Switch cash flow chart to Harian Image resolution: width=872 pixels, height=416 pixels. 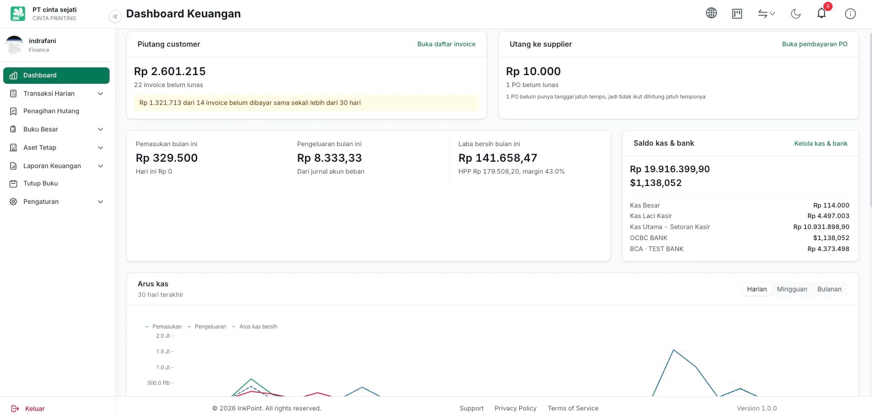[756, 289]
